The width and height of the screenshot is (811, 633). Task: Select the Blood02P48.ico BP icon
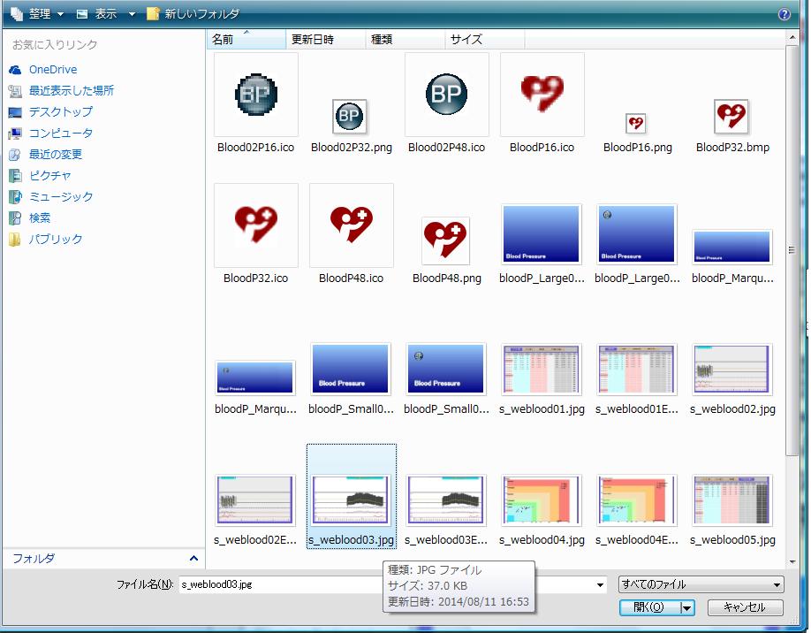point(446,95)
